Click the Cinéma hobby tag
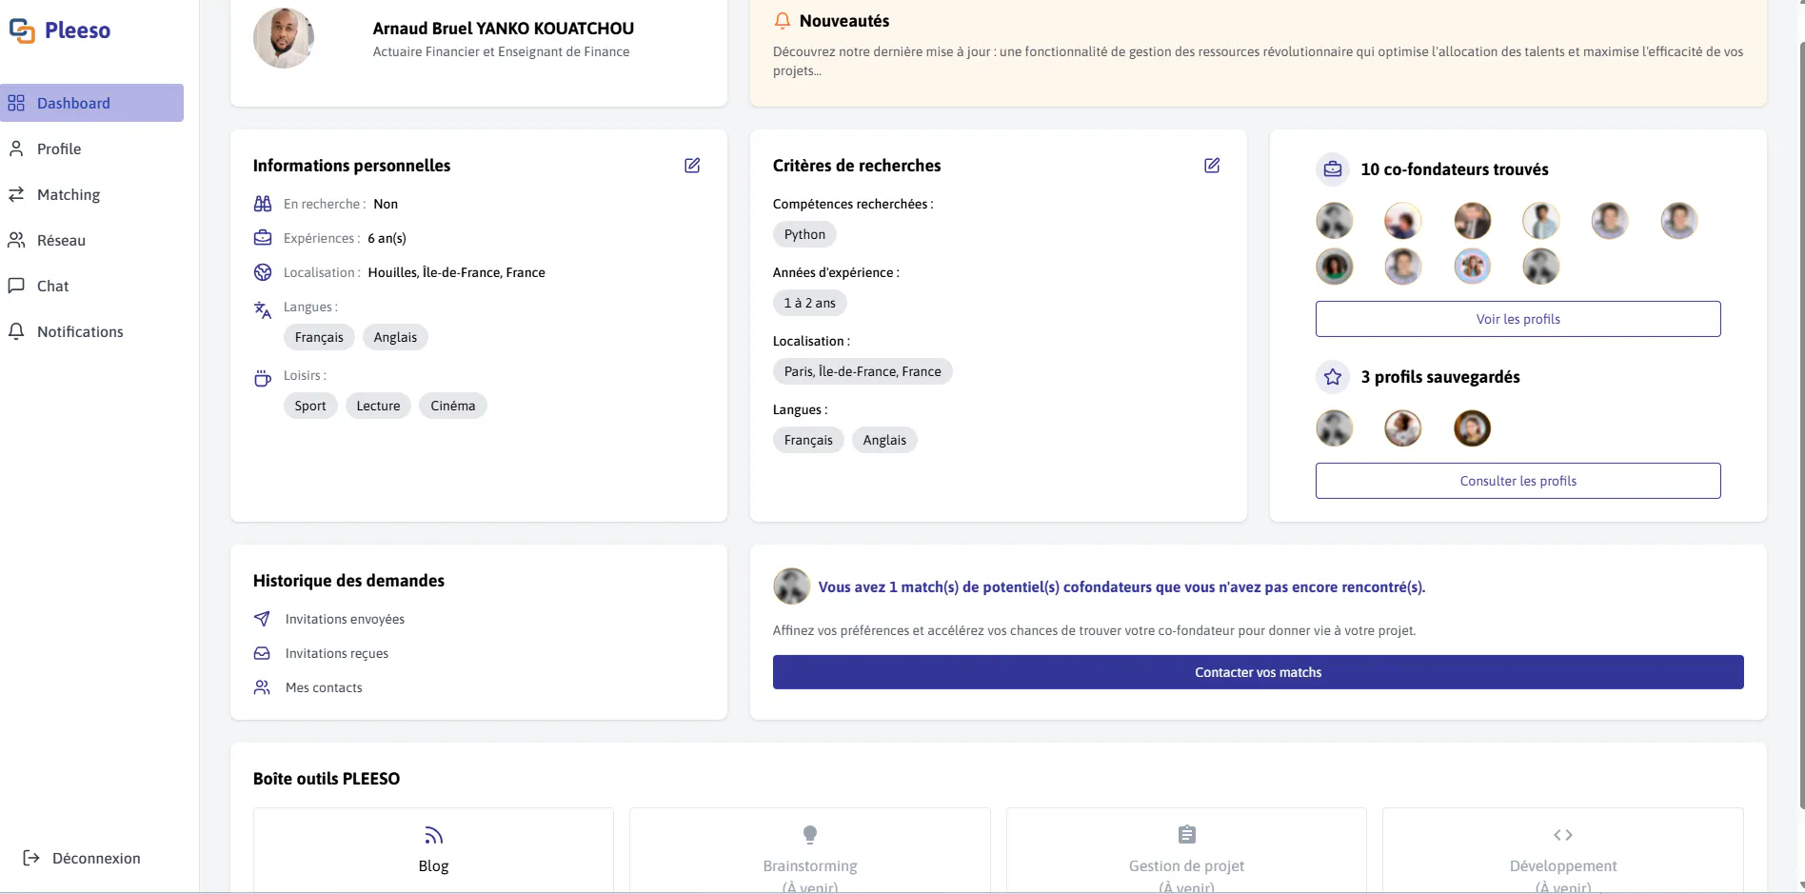Screen dimensions: 1805x894 [453, 406]
